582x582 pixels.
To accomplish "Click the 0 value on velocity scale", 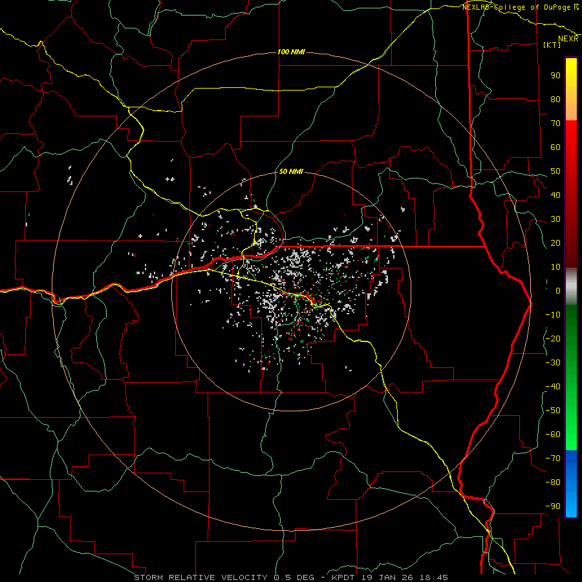I will tap(558, 290).
